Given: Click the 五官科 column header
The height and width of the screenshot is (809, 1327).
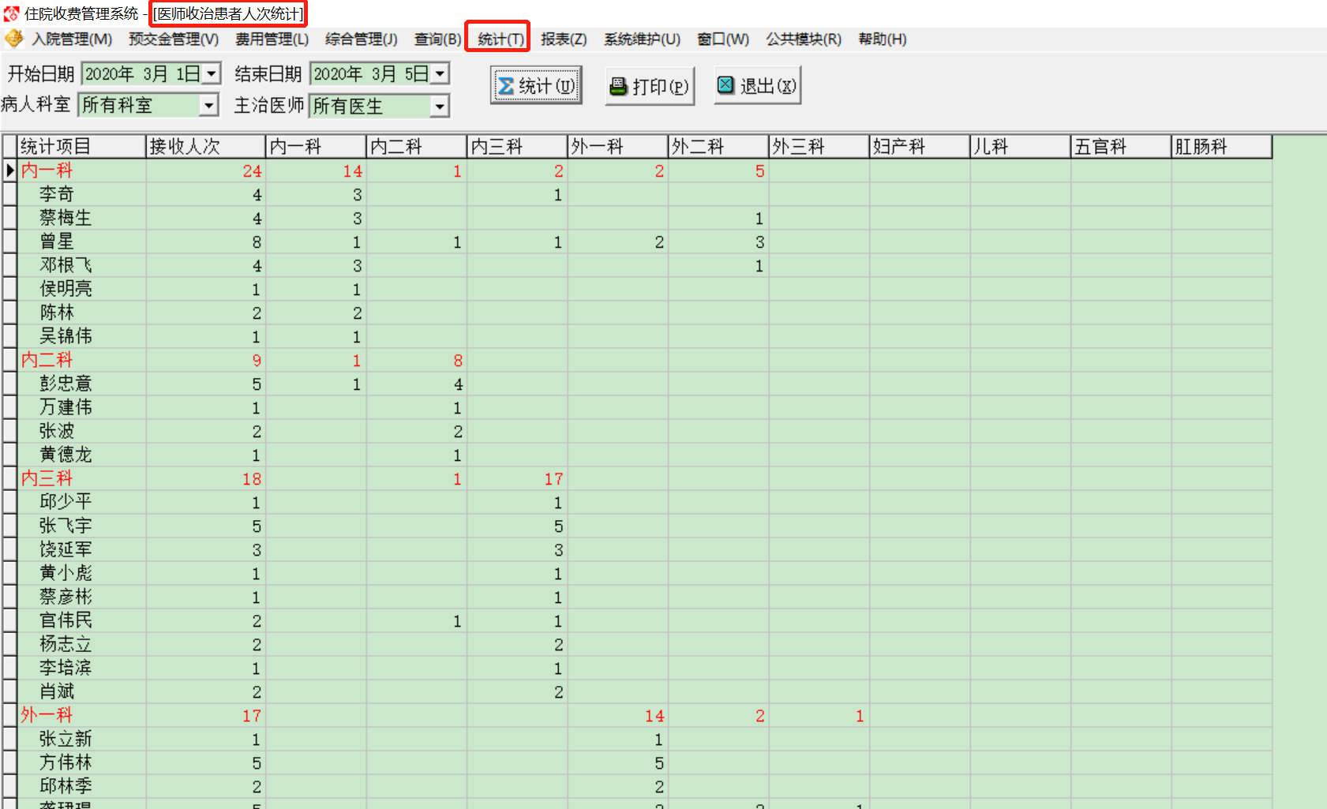Looking at the screenshot, I should 1121,147.
